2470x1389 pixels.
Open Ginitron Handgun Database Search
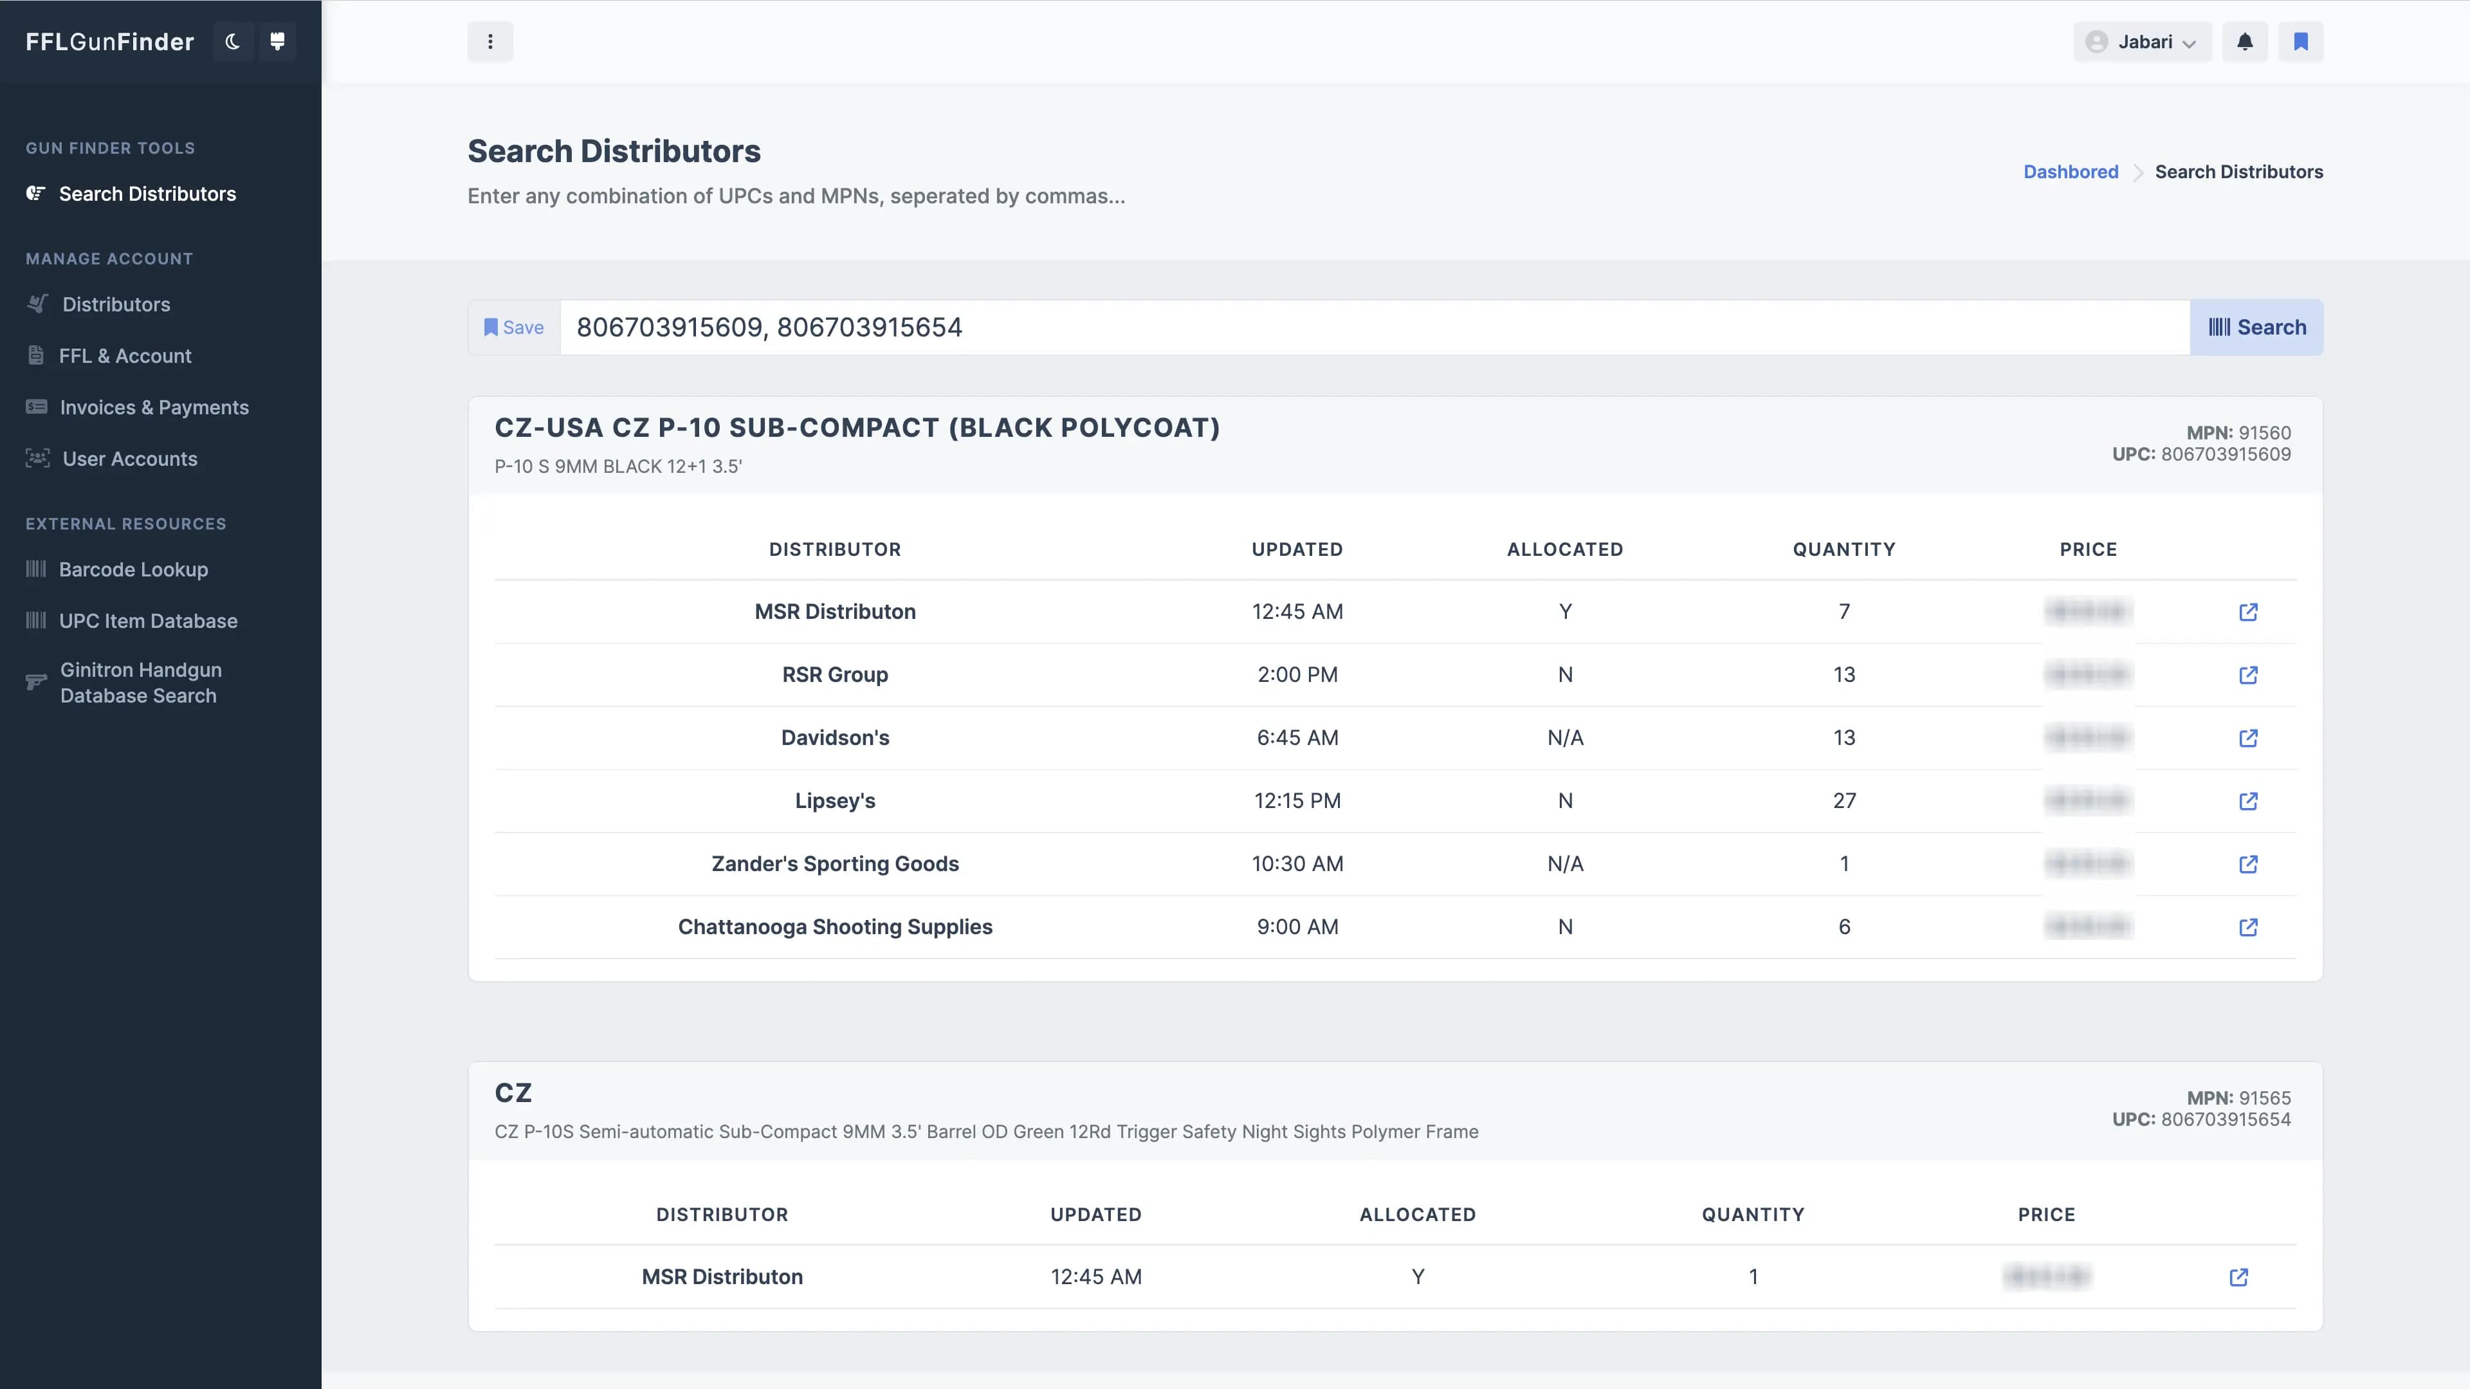(x=140, y=682)
